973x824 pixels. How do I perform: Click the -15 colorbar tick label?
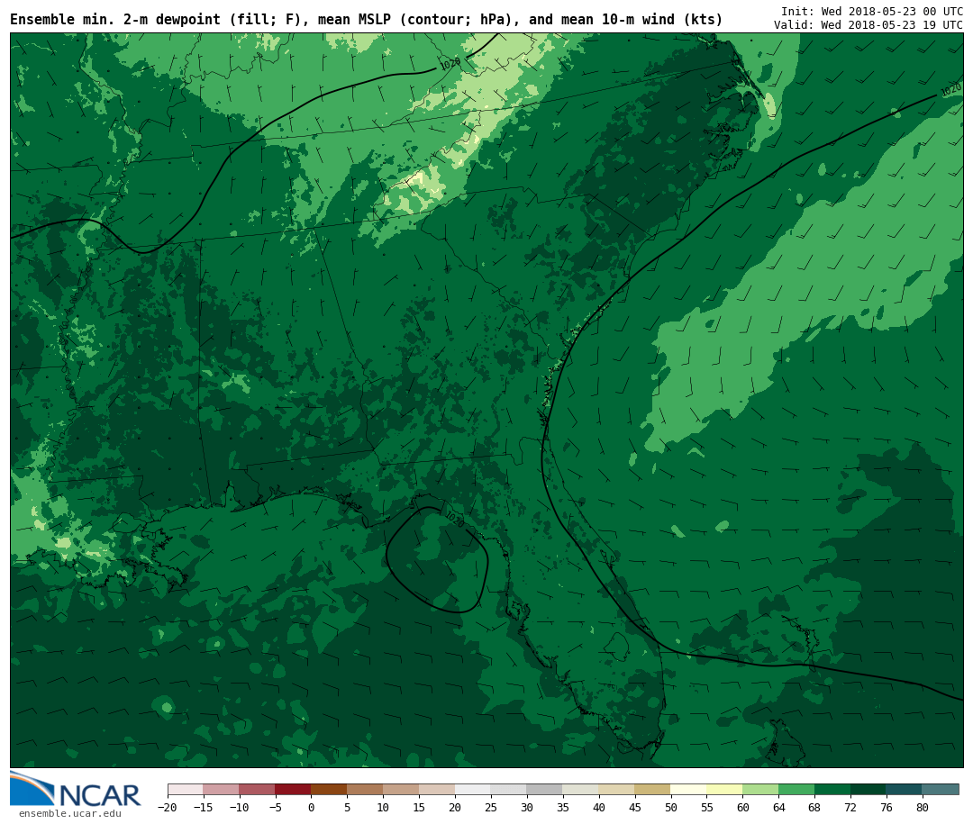[203, 807]
